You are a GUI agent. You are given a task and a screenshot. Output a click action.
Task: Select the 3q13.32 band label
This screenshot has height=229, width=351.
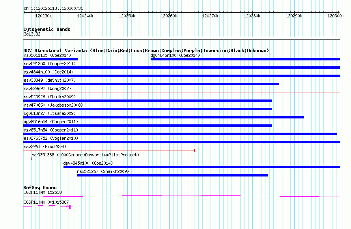point(32,34)
